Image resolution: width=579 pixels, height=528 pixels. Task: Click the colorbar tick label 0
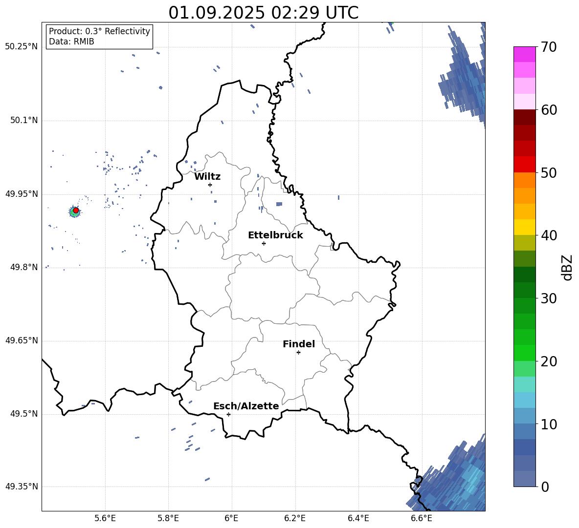pos(545,486)
